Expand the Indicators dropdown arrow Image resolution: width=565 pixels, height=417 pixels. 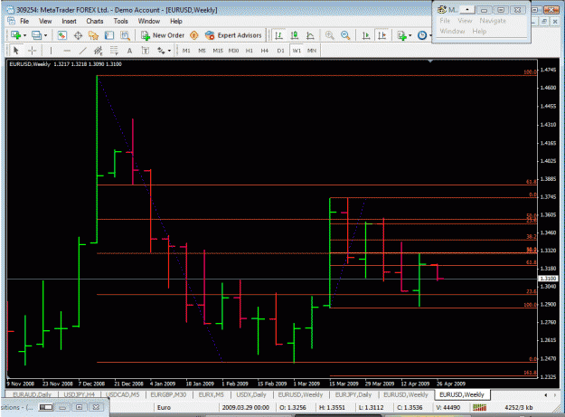pyautogui.click(x=410, y=35)
